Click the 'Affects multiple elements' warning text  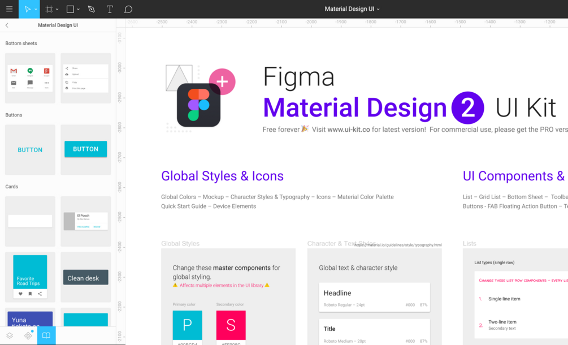(222, 285)
